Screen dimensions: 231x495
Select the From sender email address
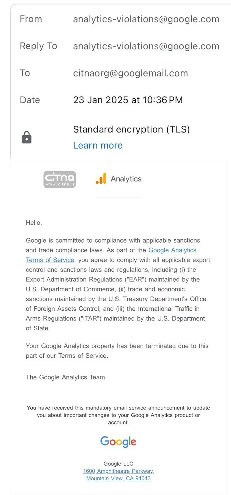(x=146, y=19)
